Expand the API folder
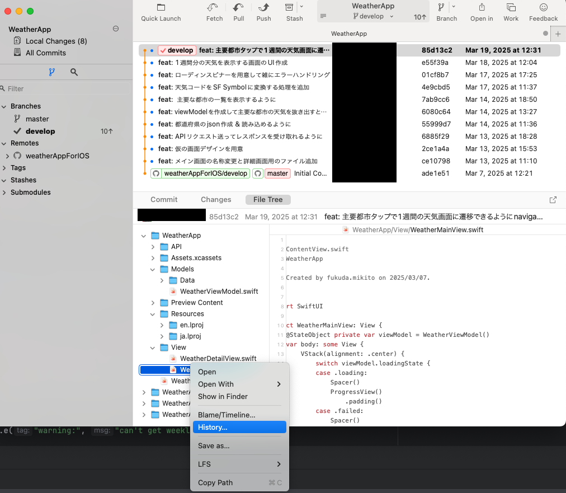The width and height of the screenshot is (566, 493). (x=153, y=246)
